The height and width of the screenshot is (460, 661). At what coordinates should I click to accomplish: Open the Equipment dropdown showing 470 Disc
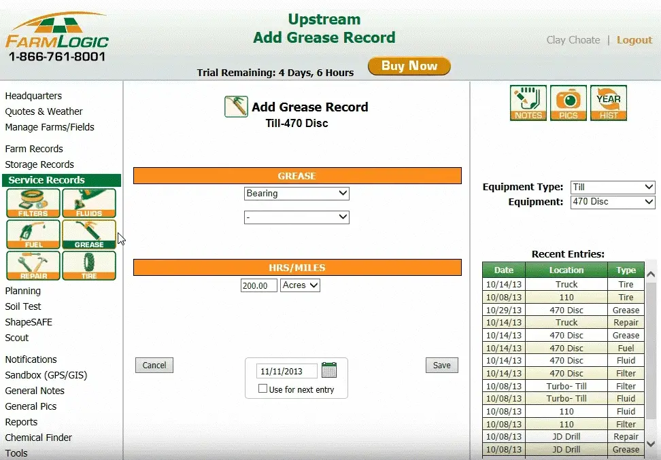click(613, 202)
